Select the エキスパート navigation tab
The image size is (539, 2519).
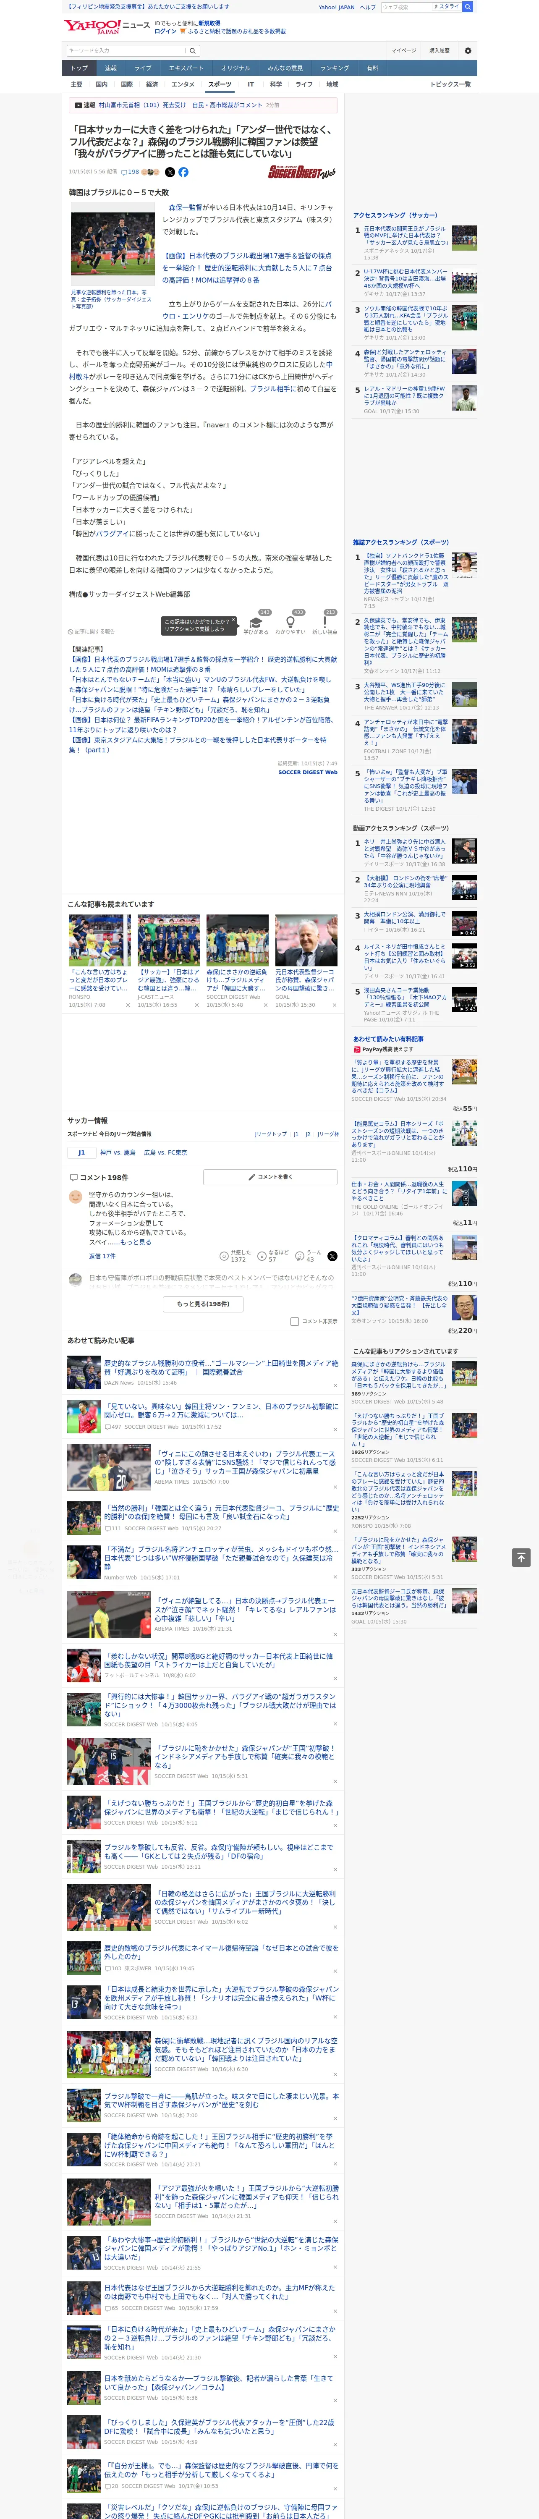pyautogui.click(x=186, y=68)
